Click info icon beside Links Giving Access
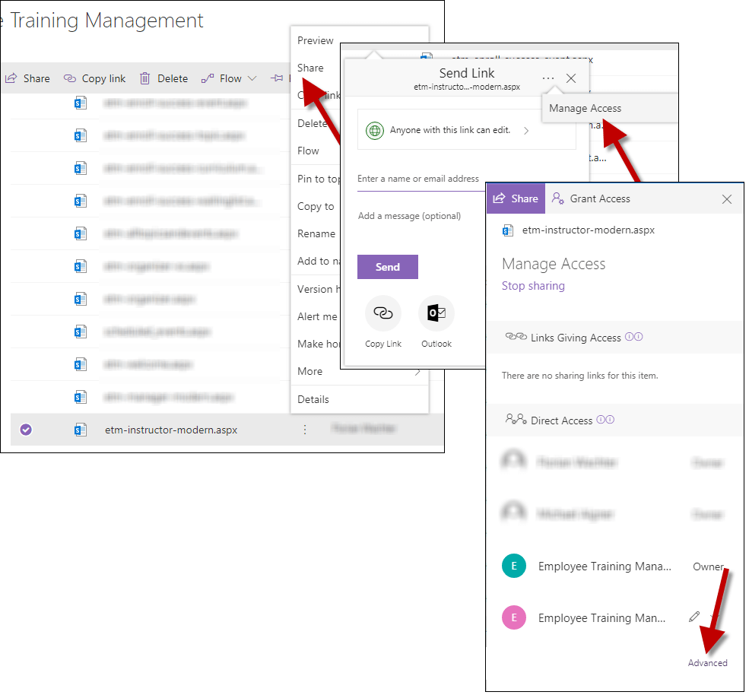This screenshot has height=695, width=749. point(634,337)
